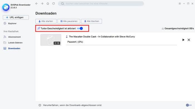
Task: Click the Downloaden page heading
Action: (x=46, y=13)
